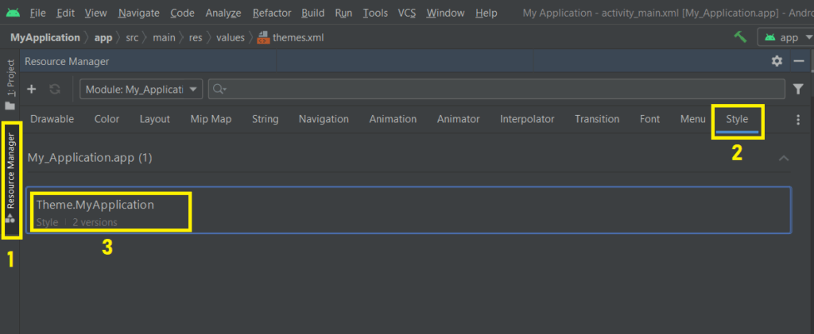Viewport: 814px width, 334px height.
Task: Click the resource search field
Action: pos(497,89)
